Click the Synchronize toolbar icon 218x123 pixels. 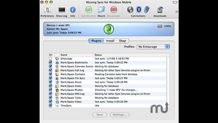[88, 10]
